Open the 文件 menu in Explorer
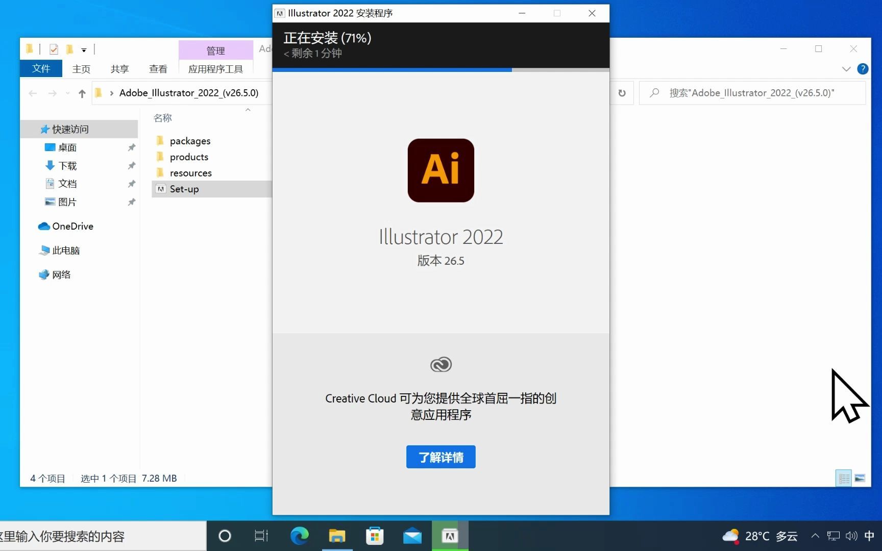882x551 pixels. [x=41, y=68]
